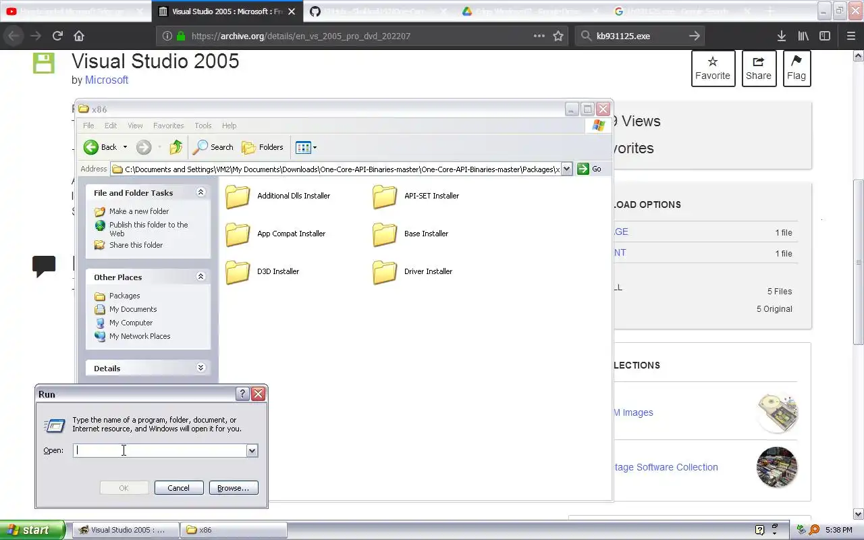Viewport: 864px width, 540px height.
Task: Open the Back button history dropdown arrow
Action: 125,147
